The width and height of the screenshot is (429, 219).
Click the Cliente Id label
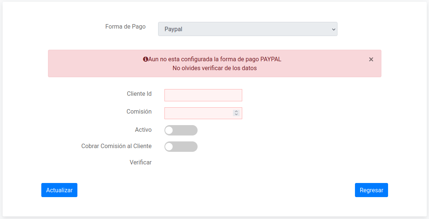pos(139,94)
